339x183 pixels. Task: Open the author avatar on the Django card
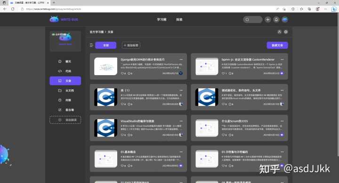click(181, 73)
